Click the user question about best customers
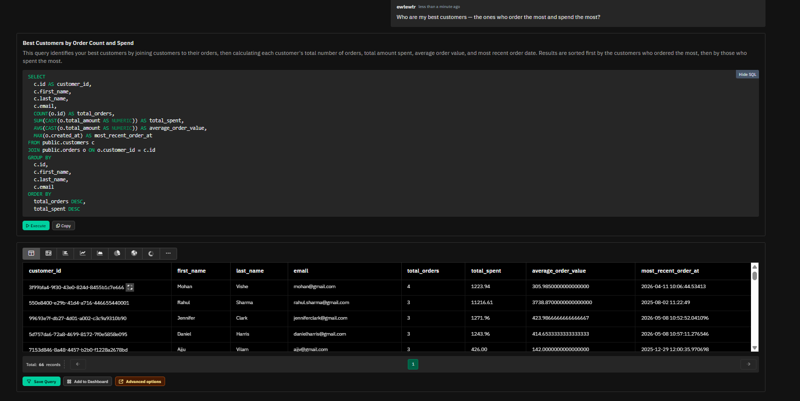Screen dimensions: 800x401 pos(498,17)
